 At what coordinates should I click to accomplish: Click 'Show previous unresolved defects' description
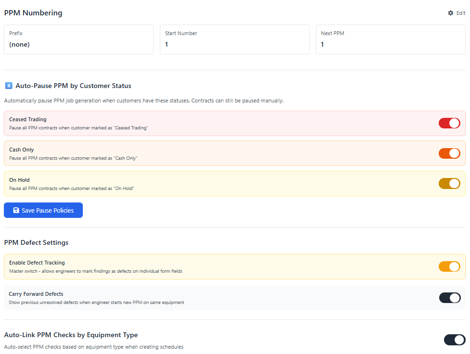[x=96, y=303]
